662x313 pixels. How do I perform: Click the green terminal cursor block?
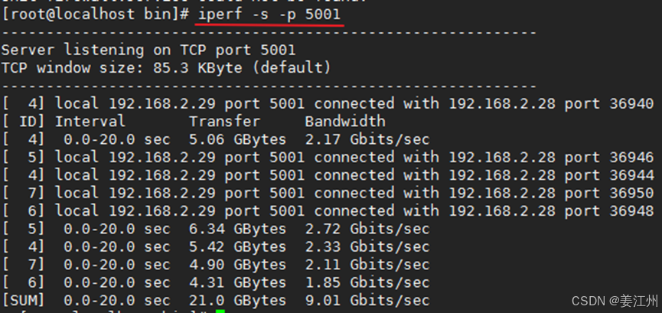(x=220, y=311)
